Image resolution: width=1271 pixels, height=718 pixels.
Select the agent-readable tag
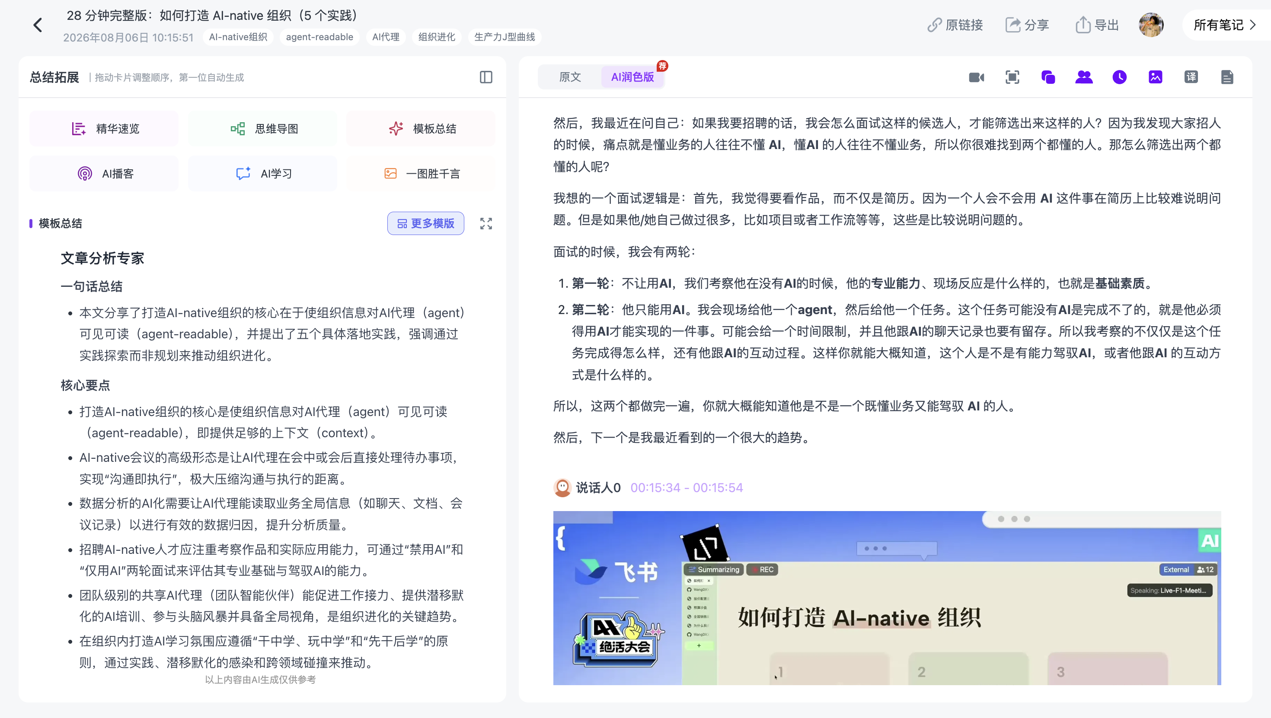pos(319,37)
